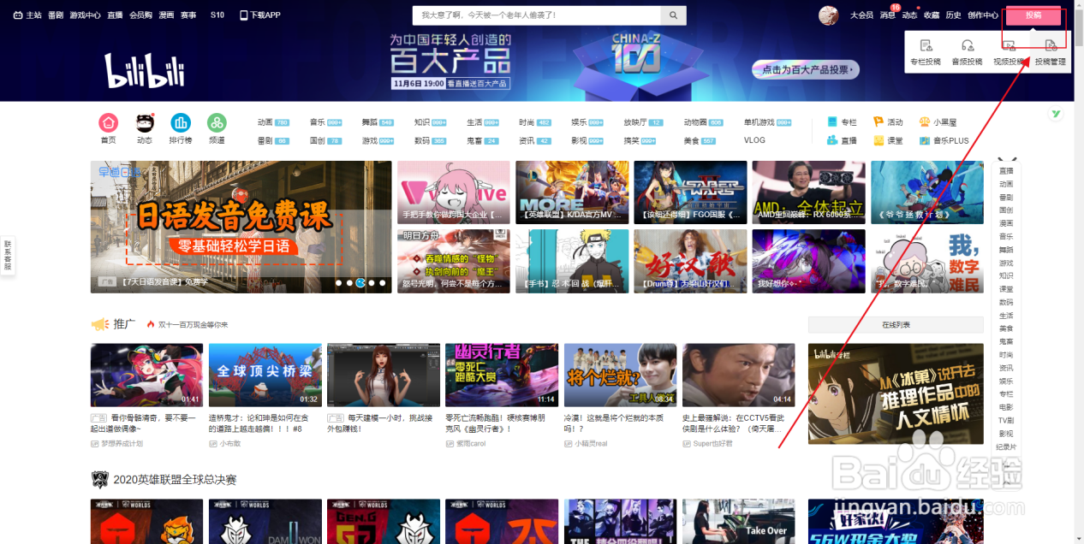1084x544 pixels.
Task: Open the 全球顶尖桥梁 video thumbnail
Action: pos(265,375)
